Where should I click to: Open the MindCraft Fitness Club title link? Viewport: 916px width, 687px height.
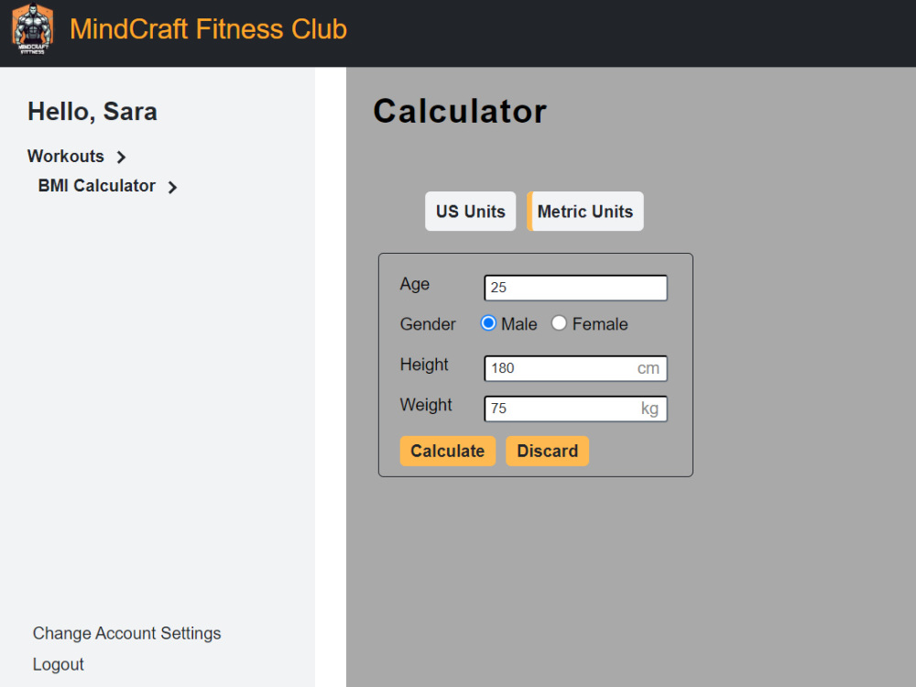click(208, 29)
